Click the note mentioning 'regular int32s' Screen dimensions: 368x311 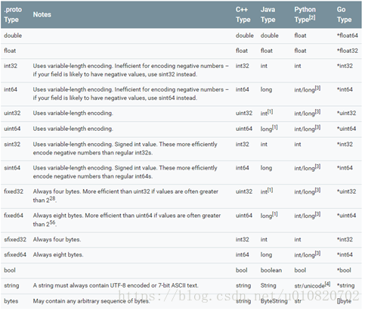[125, 148]
